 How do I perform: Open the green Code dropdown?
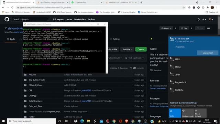(141, 49)
